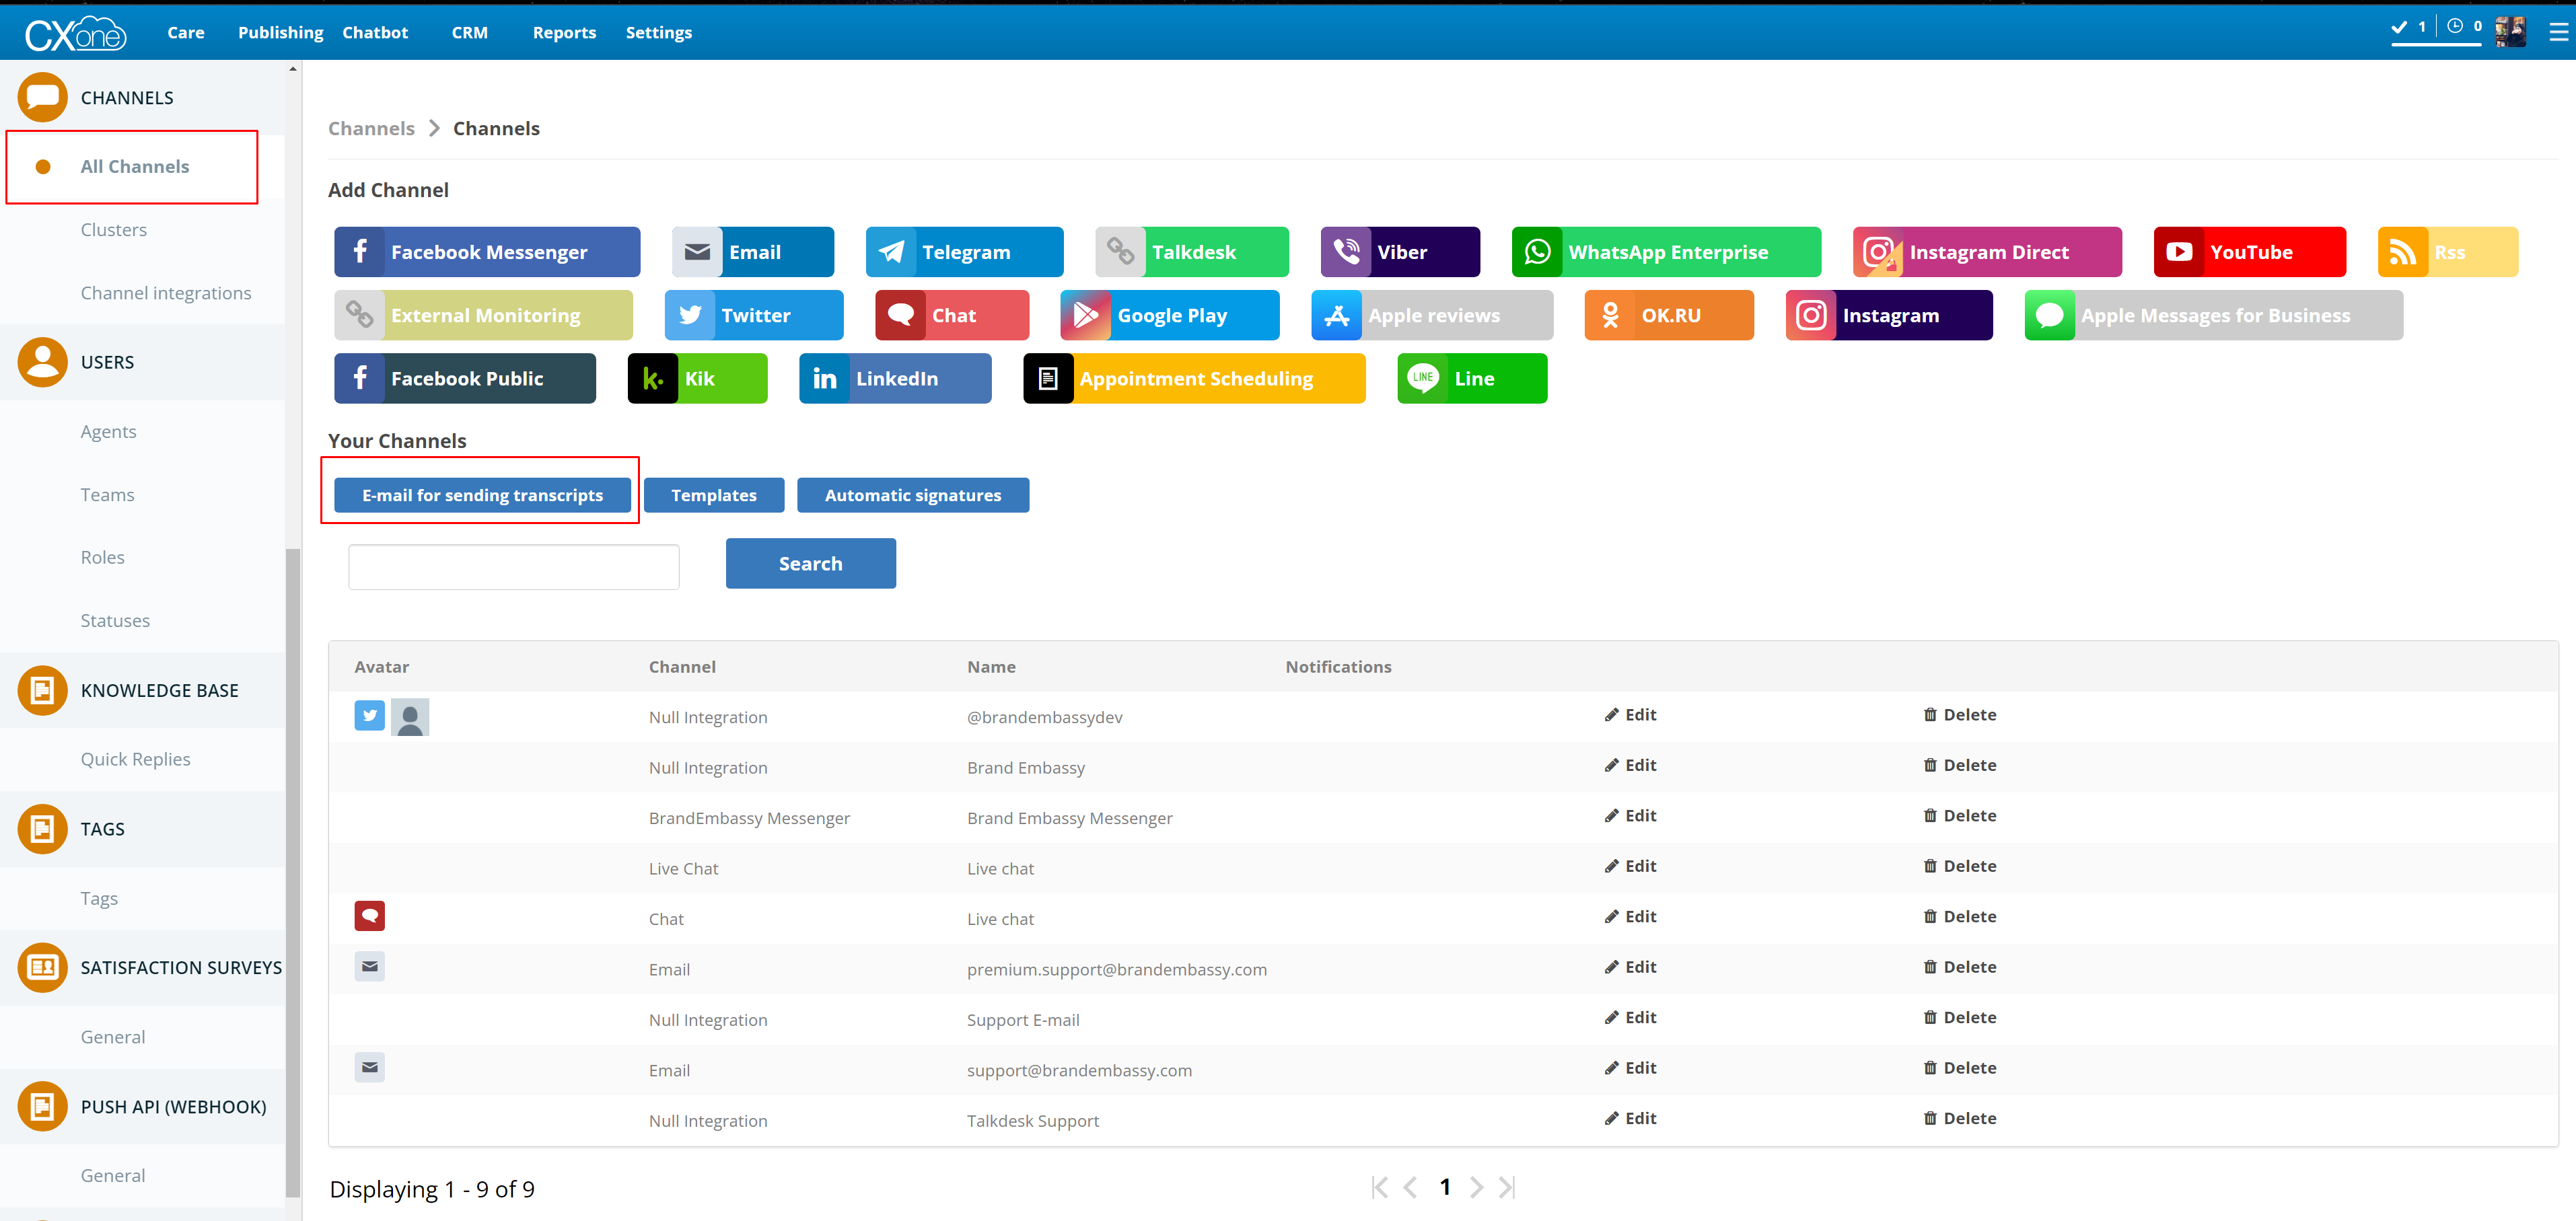
Task: Open Automatic signatures
Action: 913,495
